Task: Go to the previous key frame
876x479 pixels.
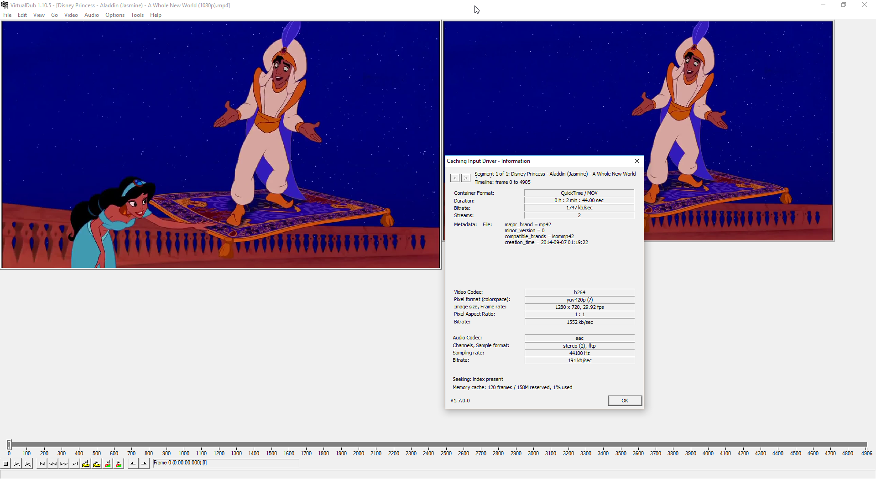Action: click(86, 464)
